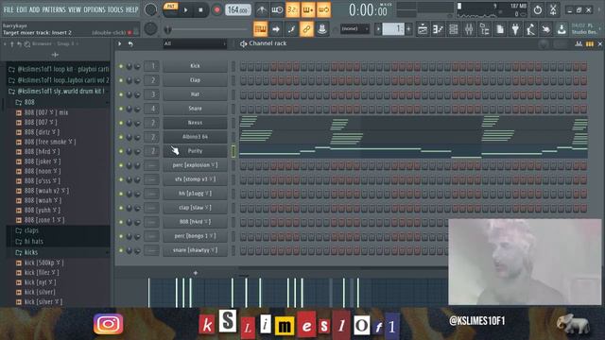Open the All channel filter dropdown
This screenshot has height=340, width=605.
click(195, 44)
